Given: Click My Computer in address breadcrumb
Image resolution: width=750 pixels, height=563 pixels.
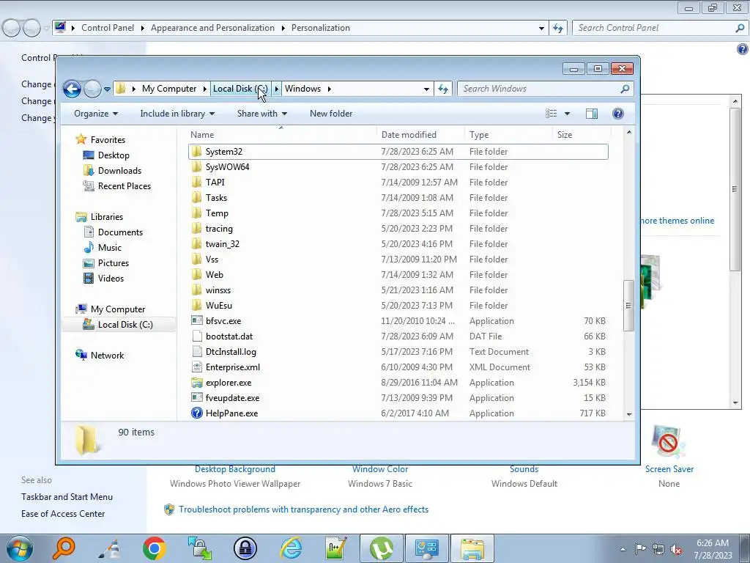Looking at the screenshot, I should tap(169, 89).
